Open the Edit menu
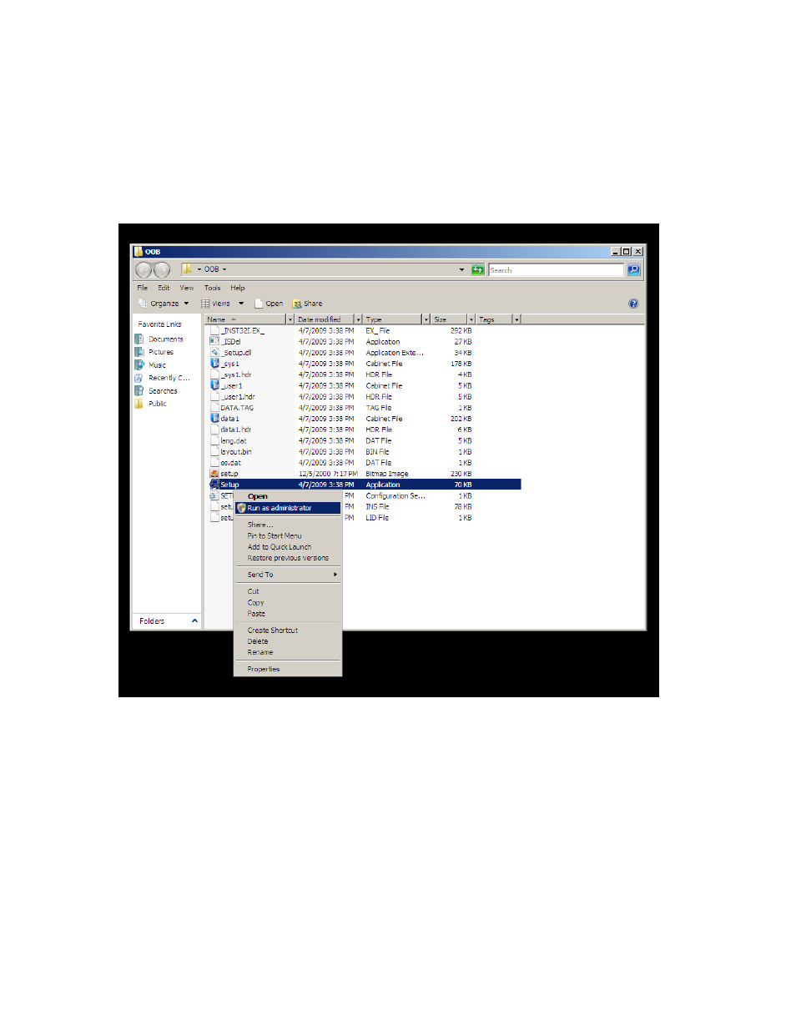The width and height of the screenshot is (796, 1030). 164,288
